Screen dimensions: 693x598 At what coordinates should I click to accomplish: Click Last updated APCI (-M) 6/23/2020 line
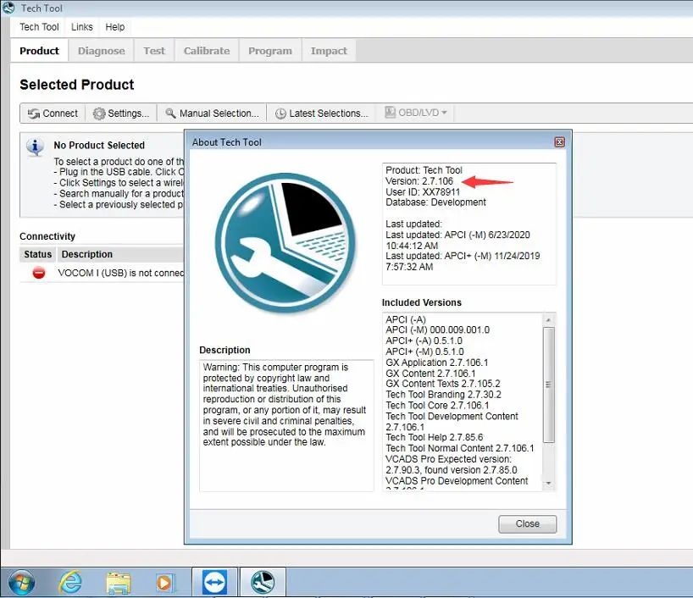point(457,240)
